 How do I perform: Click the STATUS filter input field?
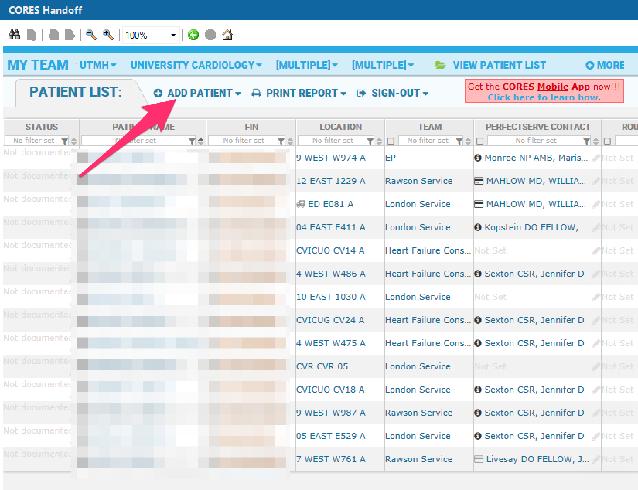tap(33, 141)
